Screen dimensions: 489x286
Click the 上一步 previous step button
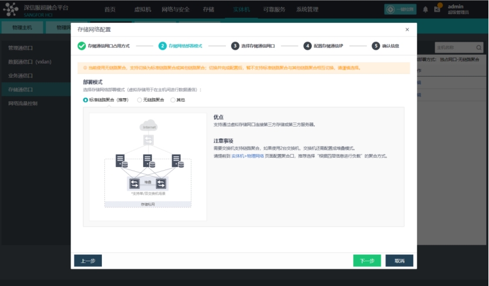[x=88, y=261]
